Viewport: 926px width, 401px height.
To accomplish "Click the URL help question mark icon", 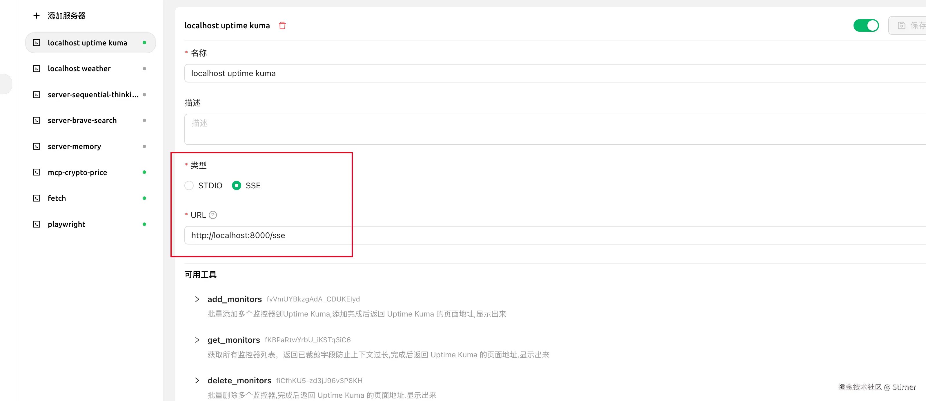I will (x=213, y=215).
